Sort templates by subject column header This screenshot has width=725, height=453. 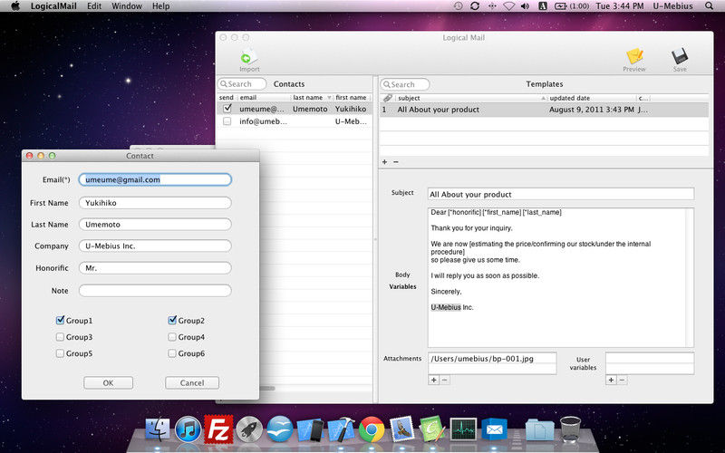pos(469,98)
